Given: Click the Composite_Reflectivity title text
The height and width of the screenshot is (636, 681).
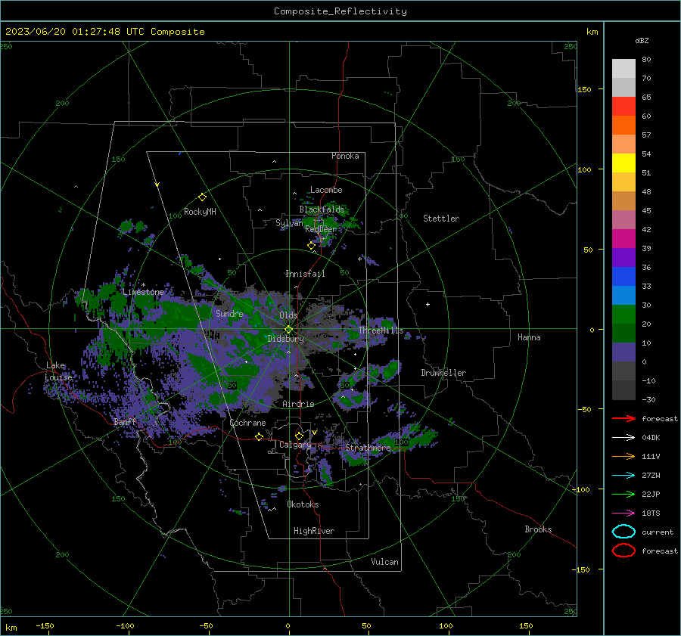Looking at the screenshot, I should point(340,11).
